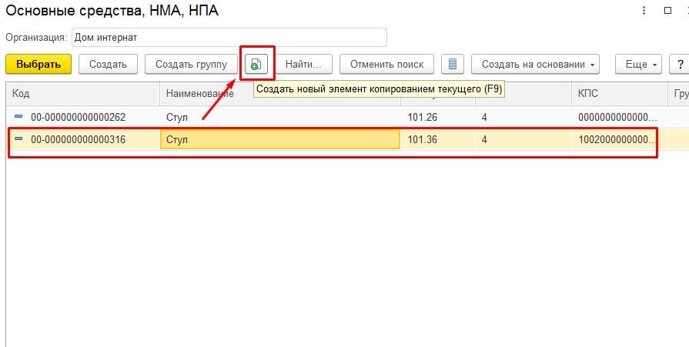Open help with the question mark button
The image size is (689, 347).
point(680,65)
